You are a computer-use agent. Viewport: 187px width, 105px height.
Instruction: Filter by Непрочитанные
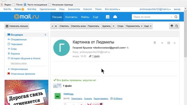[19, 69]
